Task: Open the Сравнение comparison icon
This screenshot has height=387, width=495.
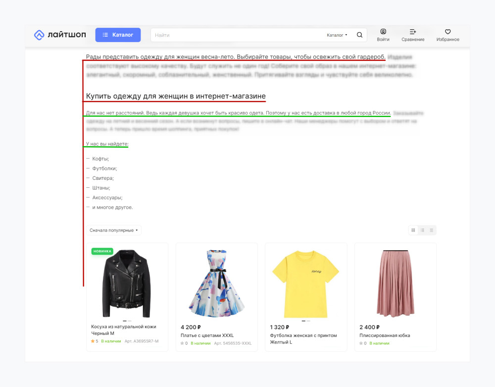Action: 413,32
